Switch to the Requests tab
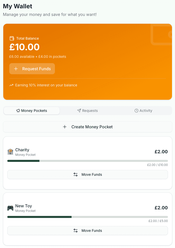 tap(88, 111)
